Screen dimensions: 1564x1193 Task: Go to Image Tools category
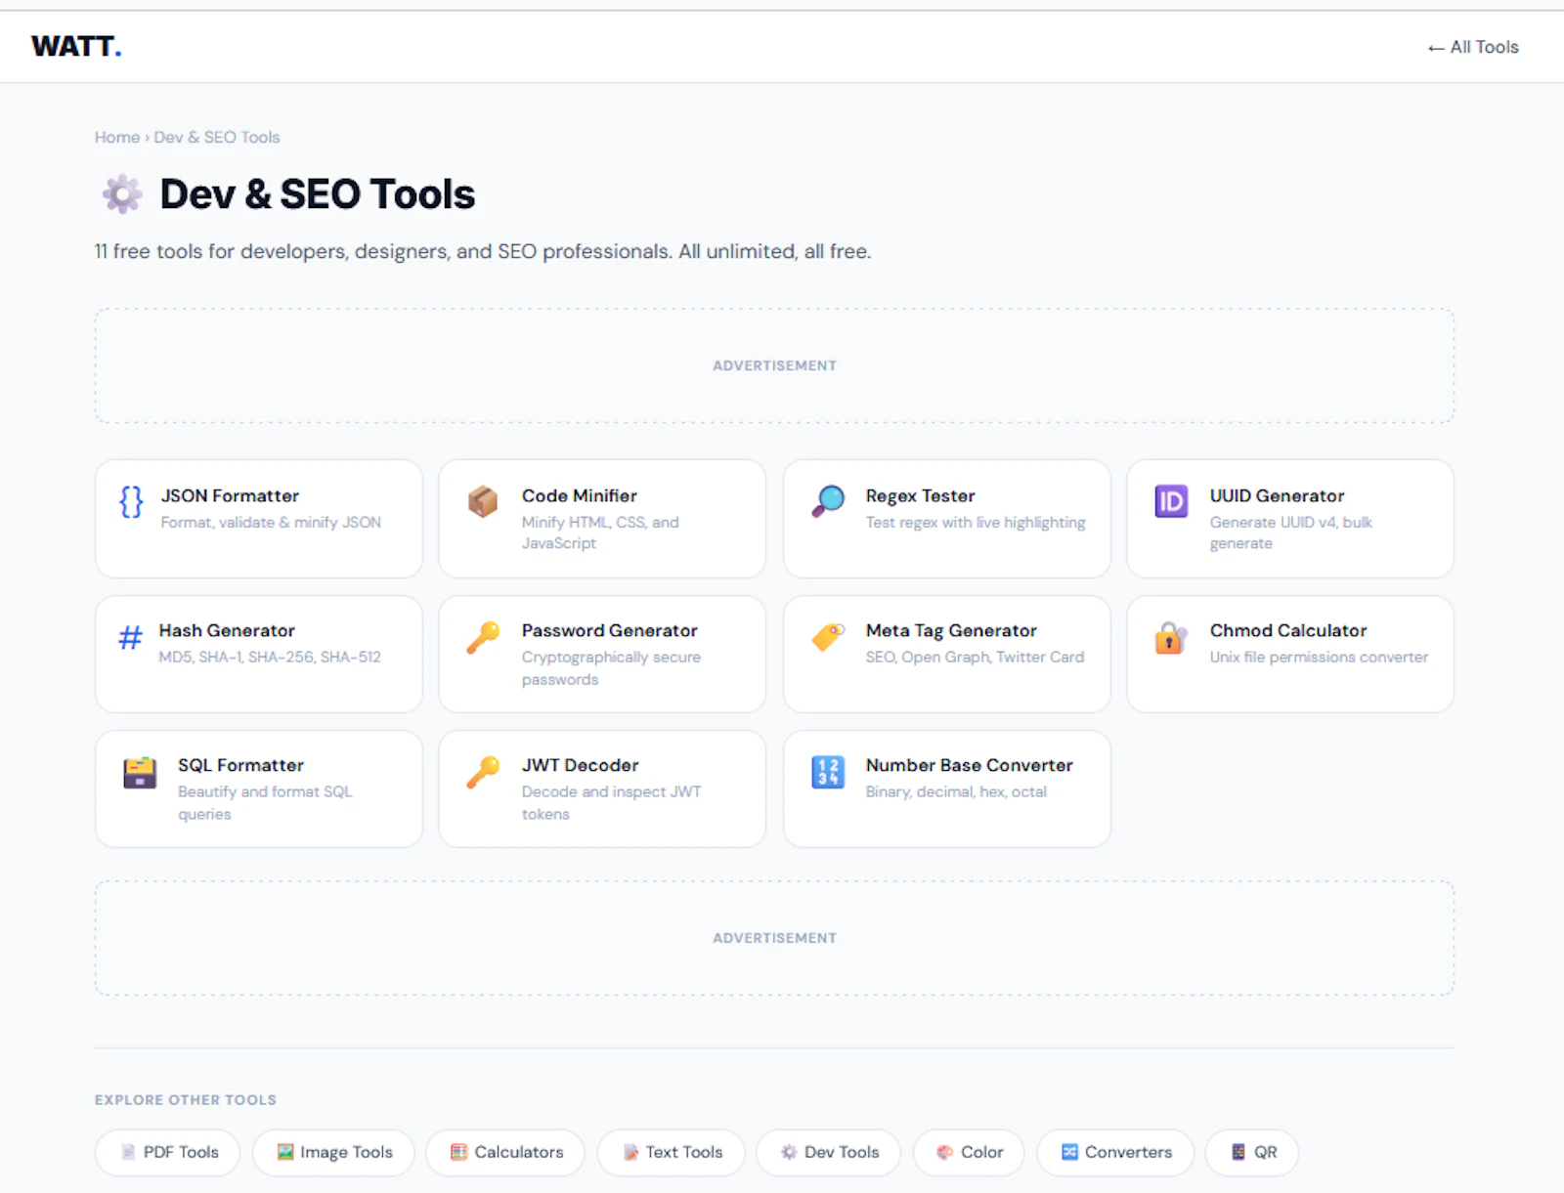333,1152
